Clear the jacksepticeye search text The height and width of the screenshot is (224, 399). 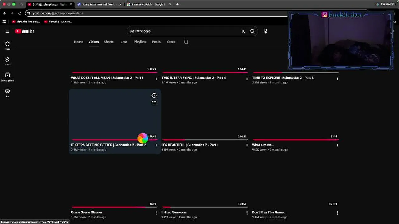pos(243,31)
